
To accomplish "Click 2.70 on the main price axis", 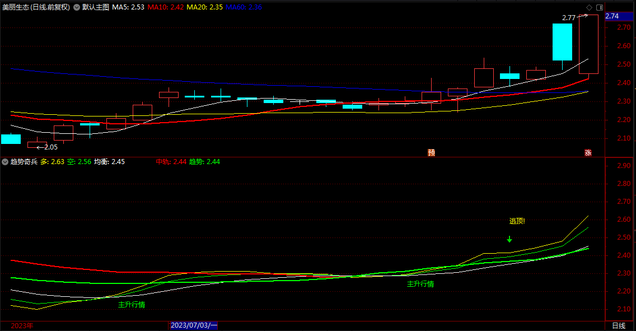I will [624, 27].
